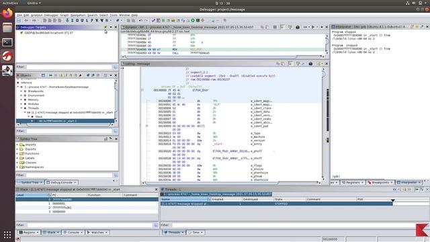Image resolution: width=430 pixels, height=242 pixels.
Task: Click the Files icon in the dock
Action: pyautogui.click(x=7, y=28)
